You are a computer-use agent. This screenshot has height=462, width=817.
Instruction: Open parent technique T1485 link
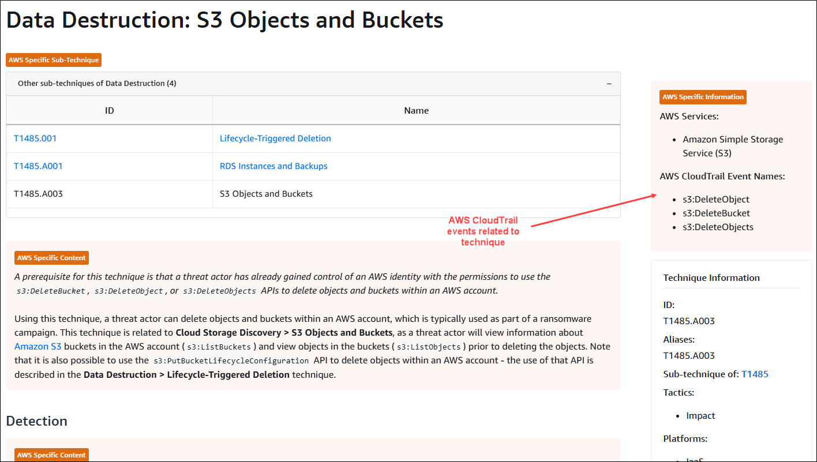755,374
